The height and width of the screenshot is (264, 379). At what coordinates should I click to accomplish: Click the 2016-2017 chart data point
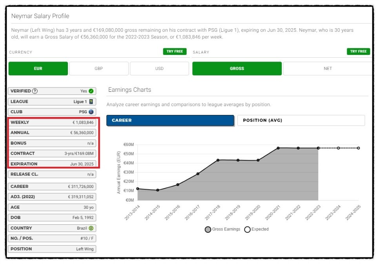(x=198, y=174)
